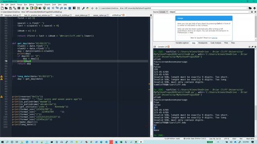
Task: Click the LSP Python ready status entry
Action: coord(172,139)
